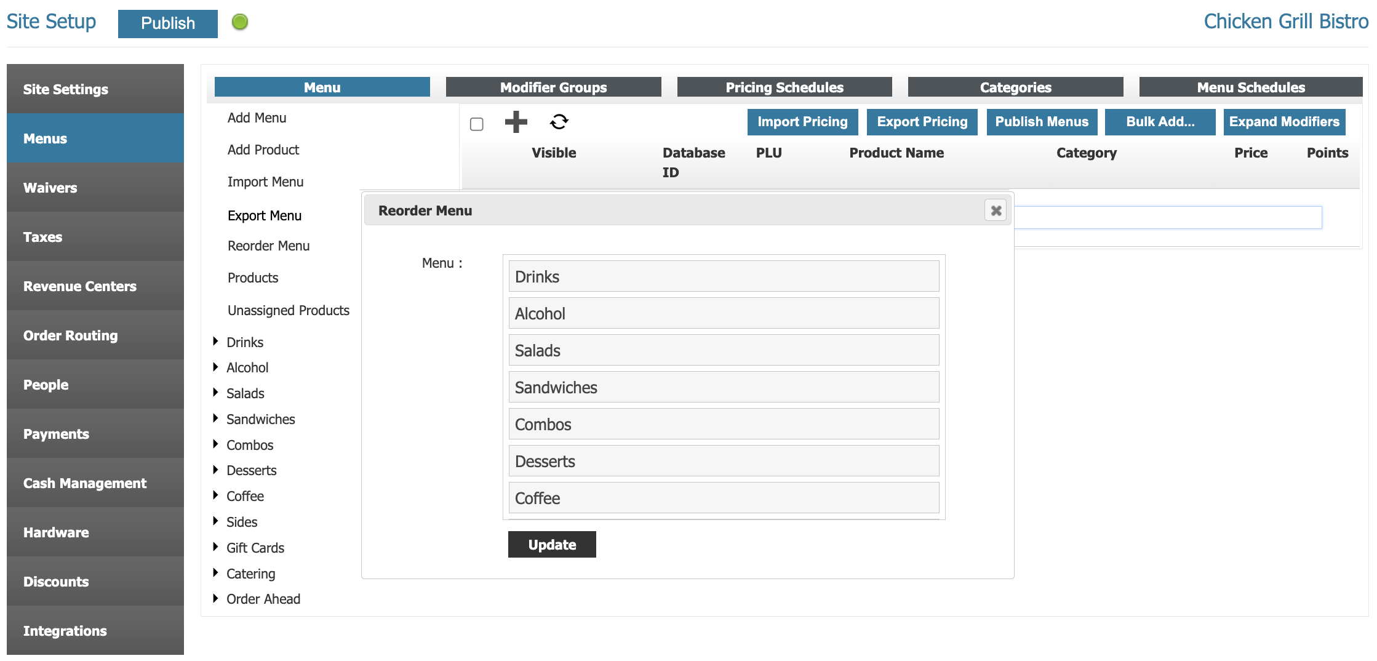Click the Bulk Add button

coord(1160,122)
